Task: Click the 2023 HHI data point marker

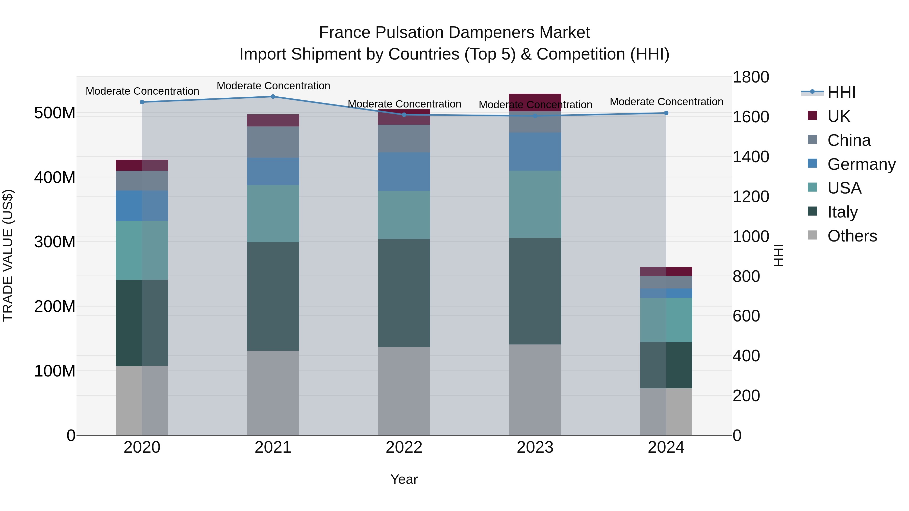Action: point(535,116)
